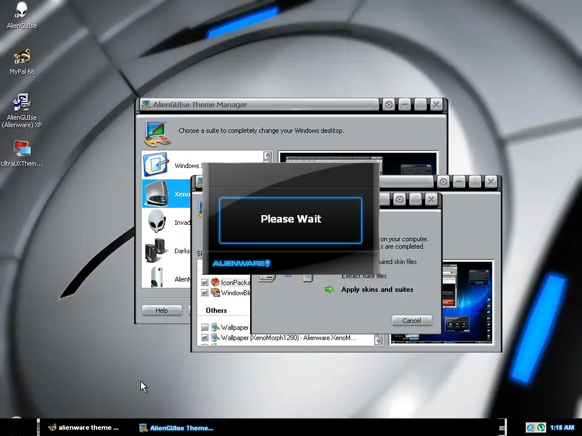
Task: Click the round button in second window's title bar
Action: click(443, 182)
